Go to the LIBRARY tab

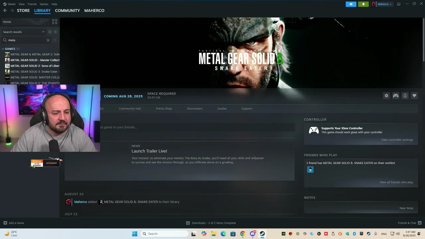pyautogui.click(x=42, y=11)
